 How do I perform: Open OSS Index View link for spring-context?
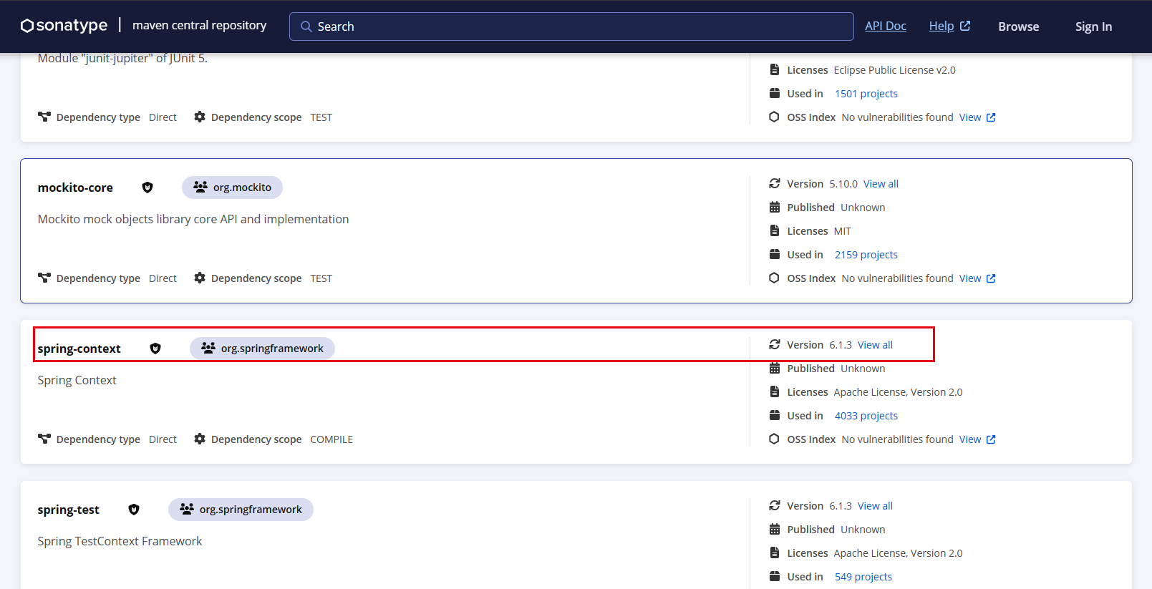(977, 439)
